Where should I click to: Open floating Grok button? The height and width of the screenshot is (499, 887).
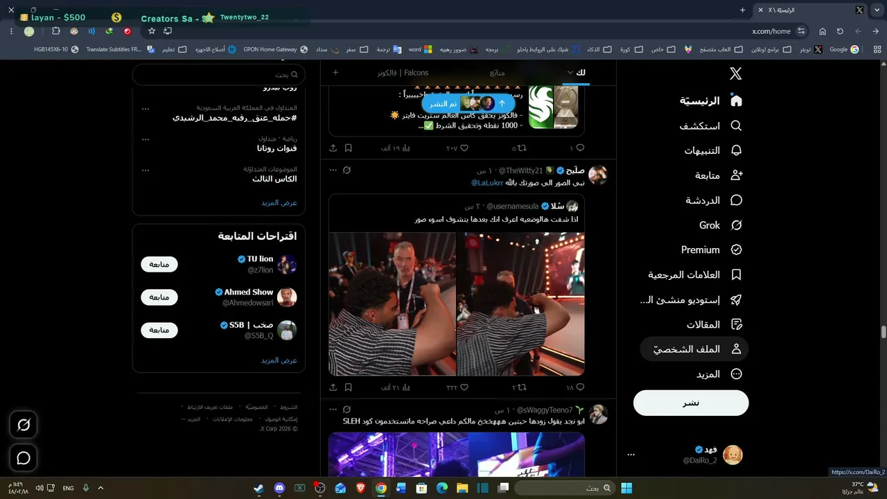pyautogui.click(x=24, y=425)
